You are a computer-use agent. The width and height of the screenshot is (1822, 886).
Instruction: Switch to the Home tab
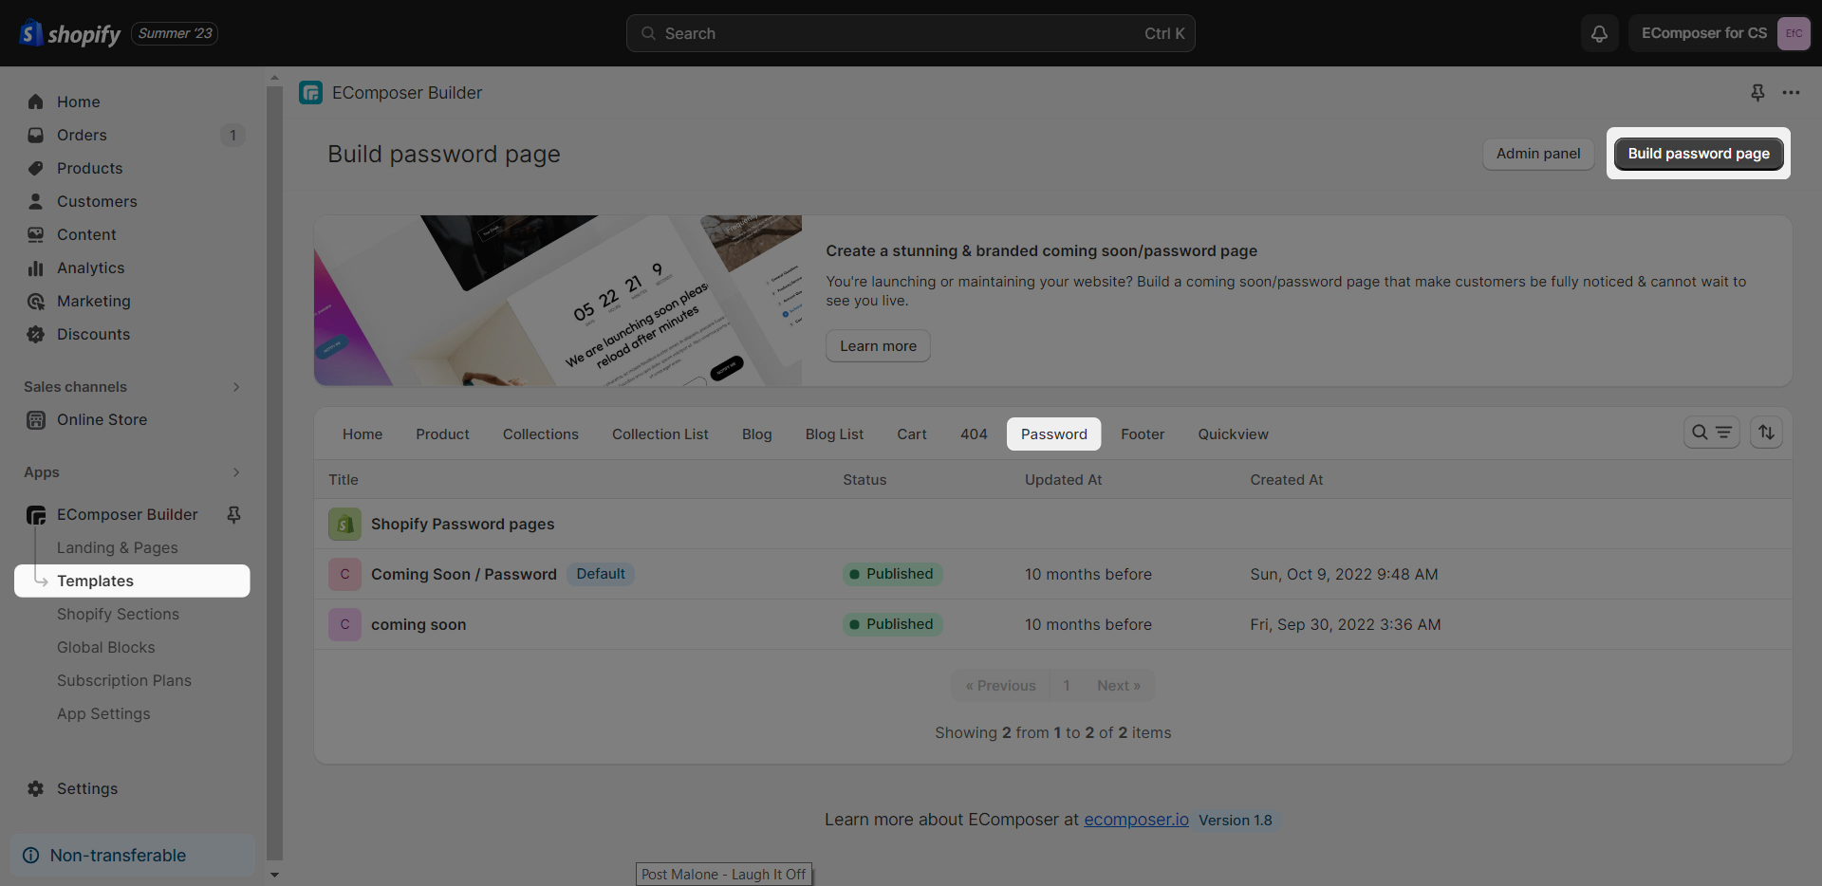click(x=363, y=434)
